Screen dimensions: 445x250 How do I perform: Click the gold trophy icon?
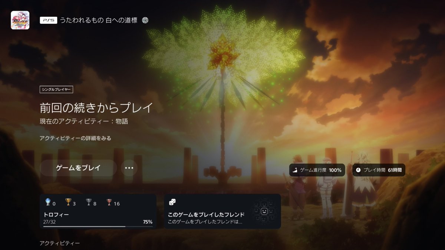pyautogui.click(x=68, y=202)
